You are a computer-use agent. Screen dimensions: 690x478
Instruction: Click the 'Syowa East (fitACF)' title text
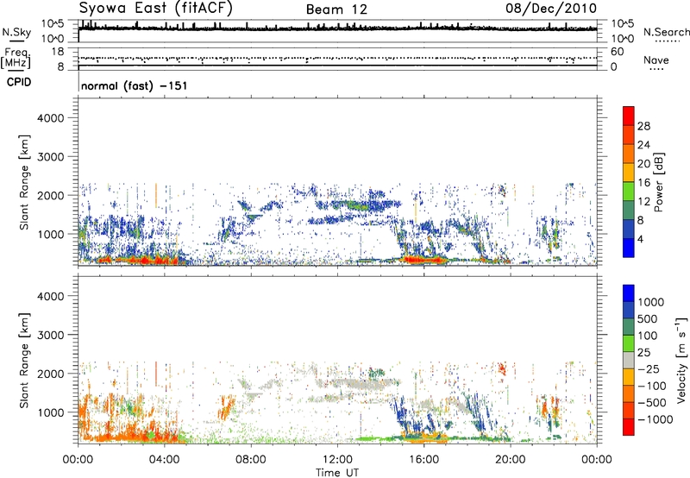[x=155, y=8]
